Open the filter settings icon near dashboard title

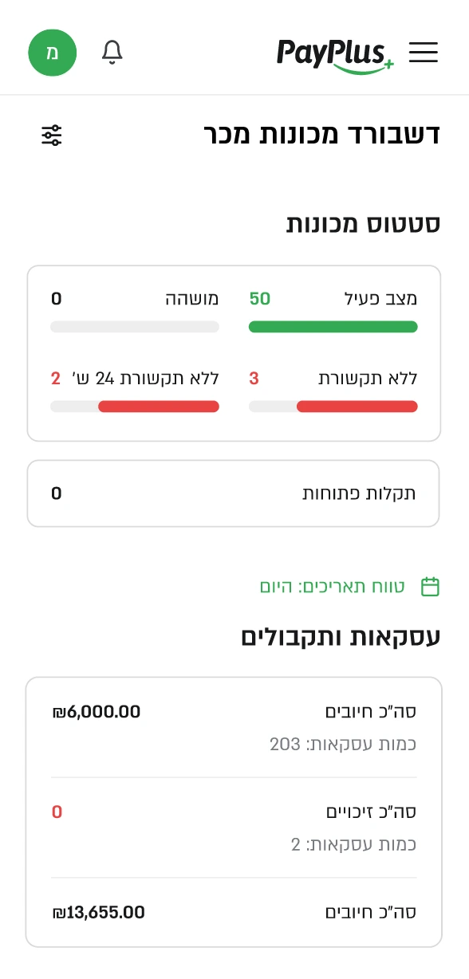51,136
